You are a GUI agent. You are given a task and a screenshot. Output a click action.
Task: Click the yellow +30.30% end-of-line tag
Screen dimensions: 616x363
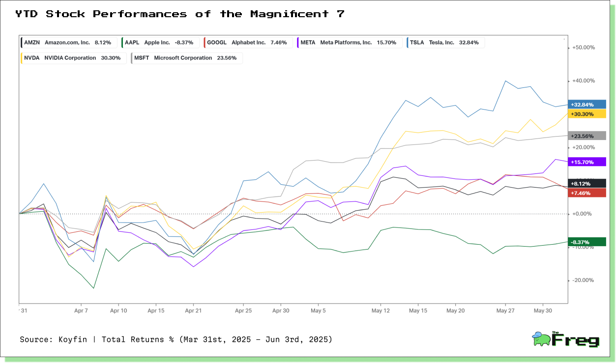pos(587,114)
